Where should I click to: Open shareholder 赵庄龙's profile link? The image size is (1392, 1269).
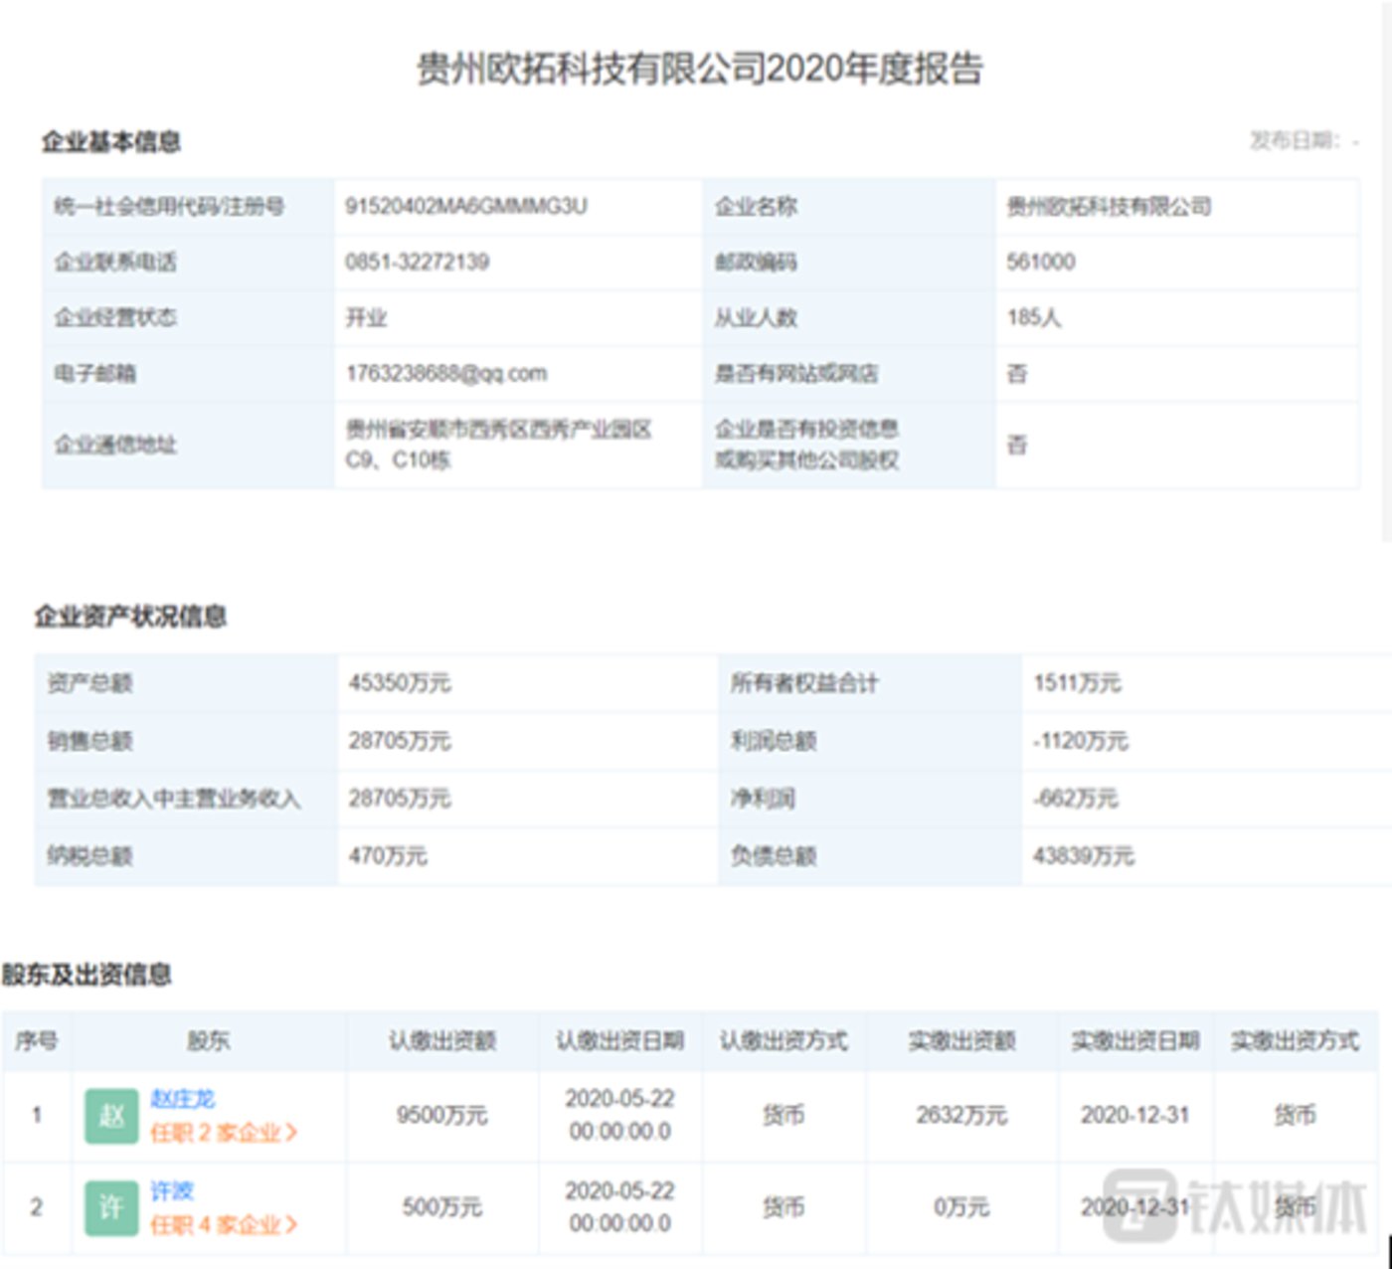click(x=183, y=1099)
